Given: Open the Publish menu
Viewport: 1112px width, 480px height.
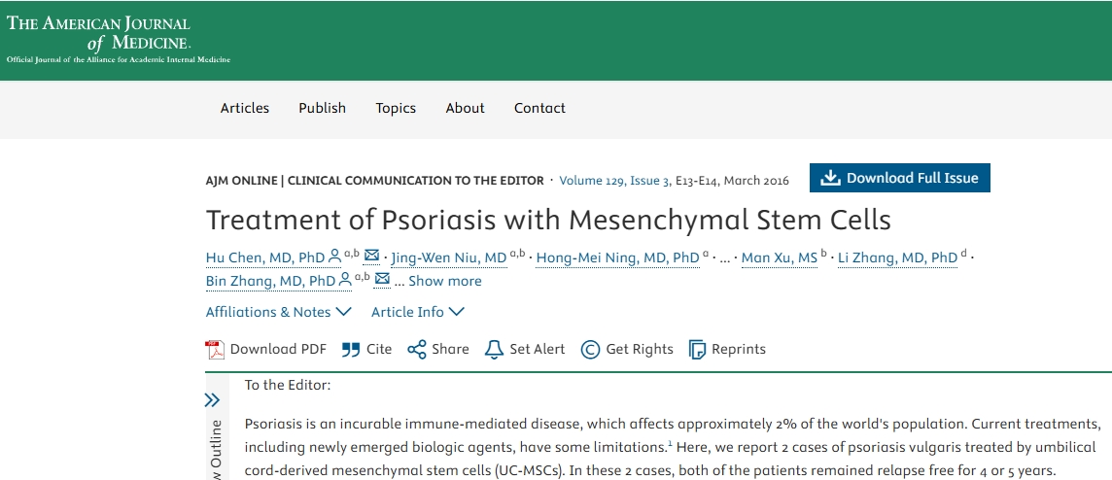Looking at the screenshot, I should point(322,108).
